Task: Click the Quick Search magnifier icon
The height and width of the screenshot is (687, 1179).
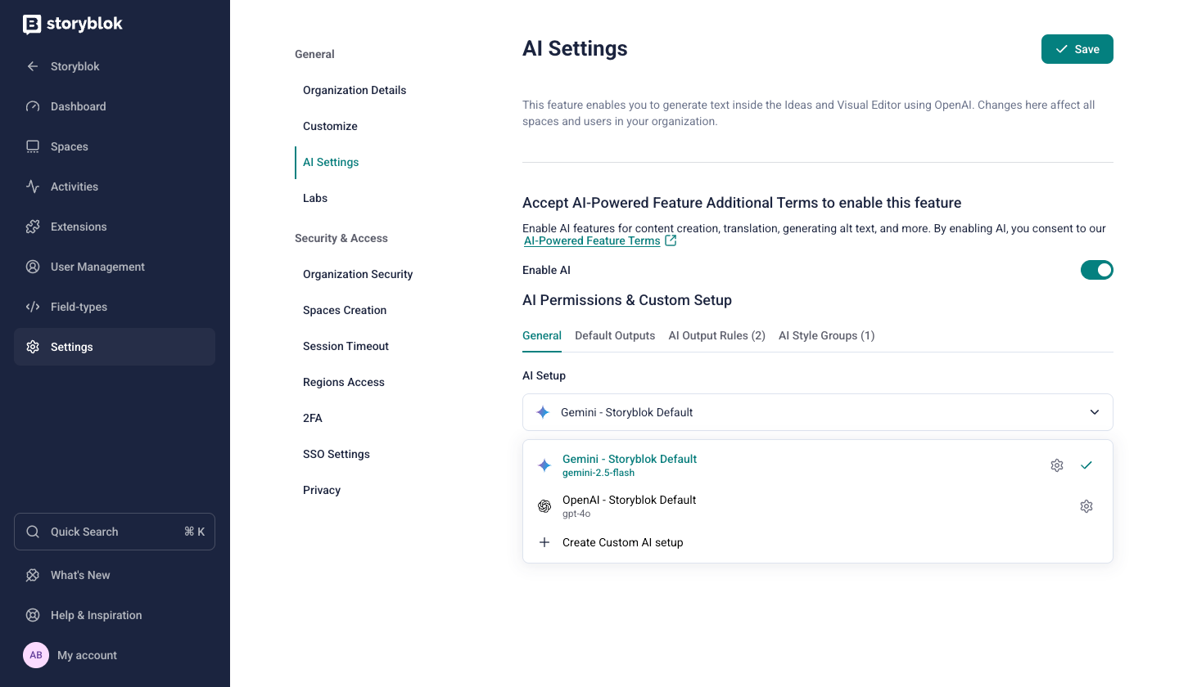Action: click(x=33, y=532)
